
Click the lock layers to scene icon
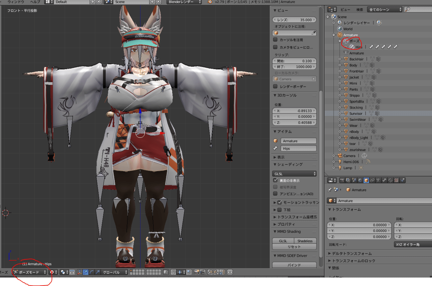coord(166,272)
